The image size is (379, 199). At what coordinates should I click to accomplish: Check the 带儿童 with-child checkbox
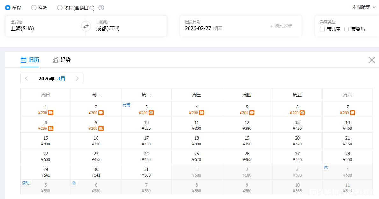[322, 29]
